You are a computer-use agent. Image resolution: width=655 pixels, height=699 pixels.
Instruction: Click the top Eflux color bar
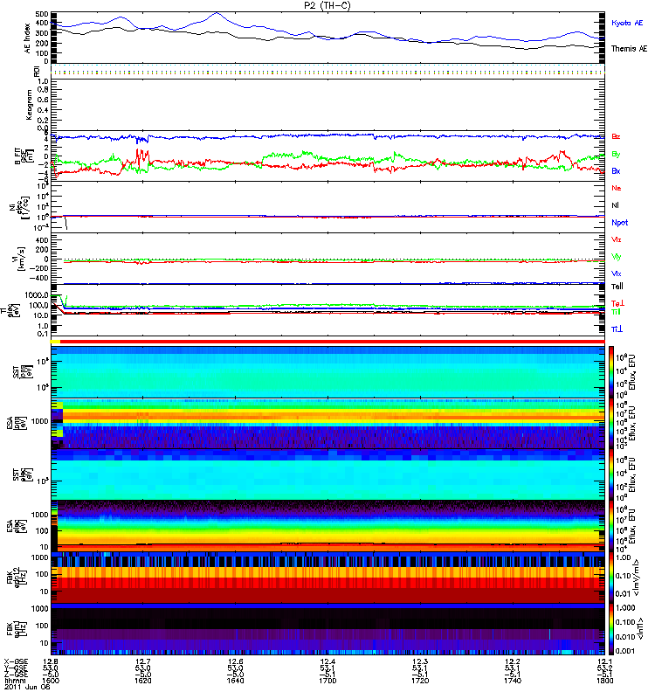coord(610,370)
